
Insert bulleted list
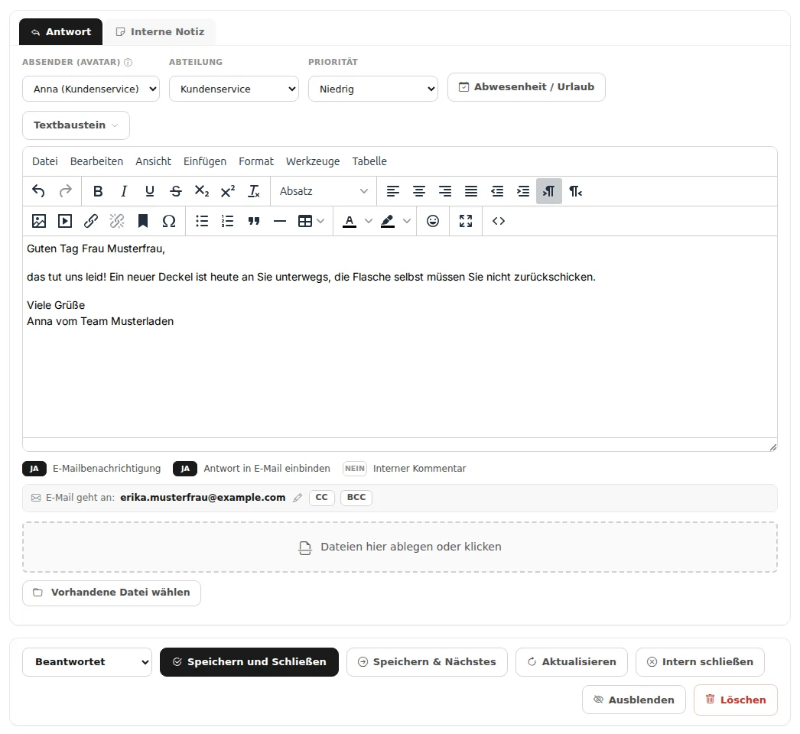[202, 221]
